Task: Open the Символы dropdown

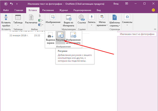Action: pos(127,20)
